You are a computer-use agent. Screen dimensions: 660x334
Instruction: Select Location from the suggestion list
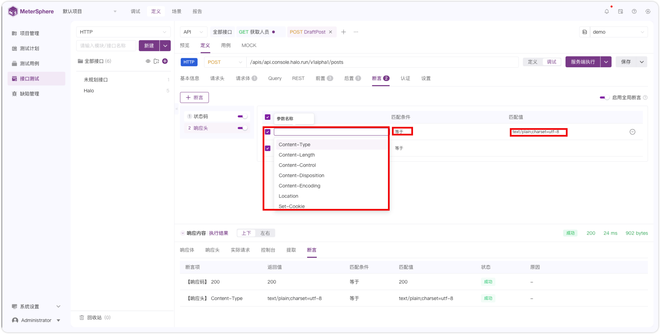331,196
